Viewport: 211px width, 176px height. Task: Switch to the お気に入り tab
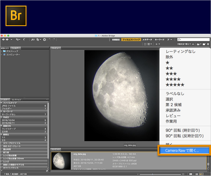tap(5, 48)
